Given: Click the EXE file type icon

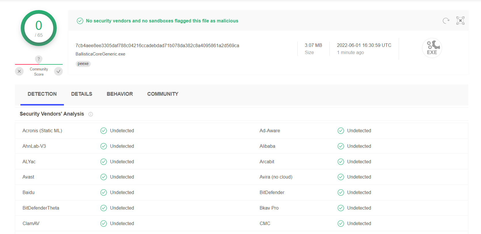Looking at the screenshot, I should 432,48.
